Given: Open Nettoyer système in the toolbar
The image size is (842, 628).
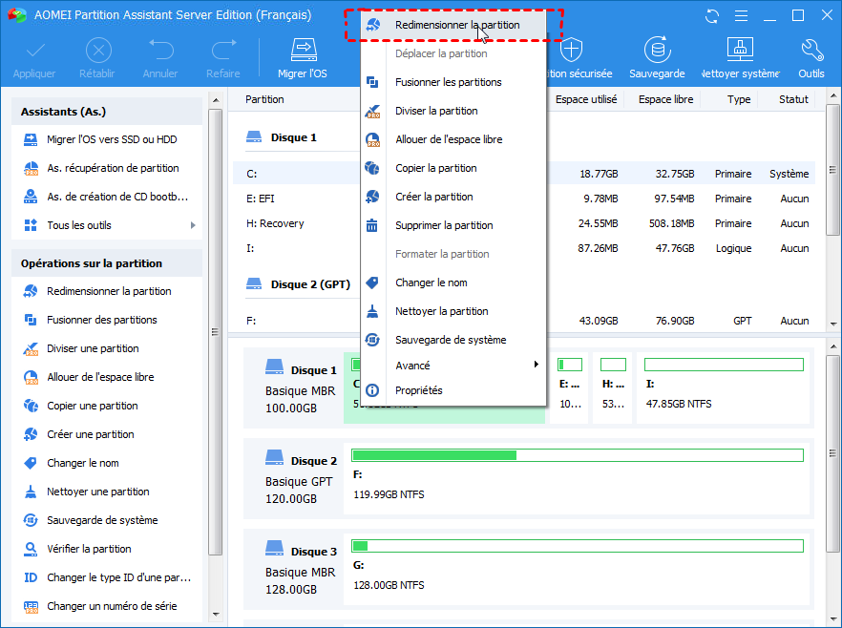Looking at the screenshot, I should (740, 59).
